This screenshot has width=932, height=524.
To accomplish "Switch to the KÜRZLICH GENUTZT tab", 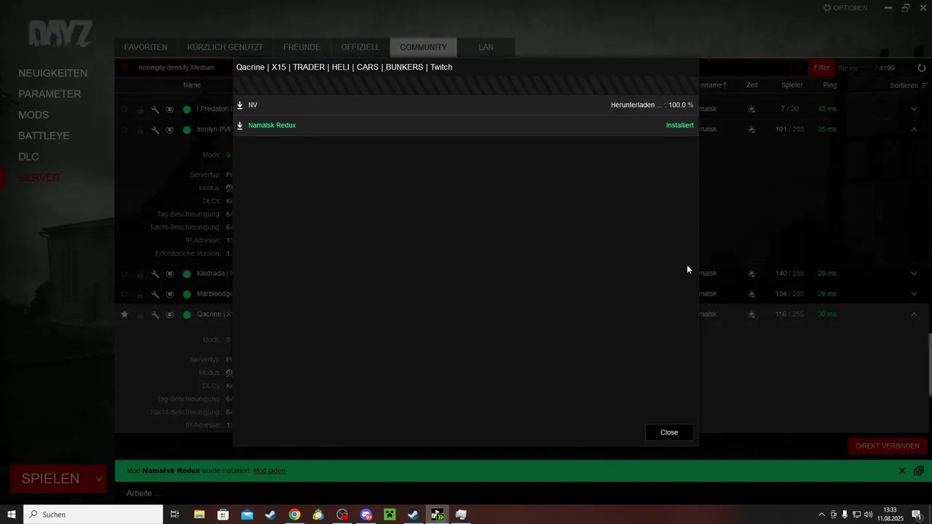I will coord(225,47).
